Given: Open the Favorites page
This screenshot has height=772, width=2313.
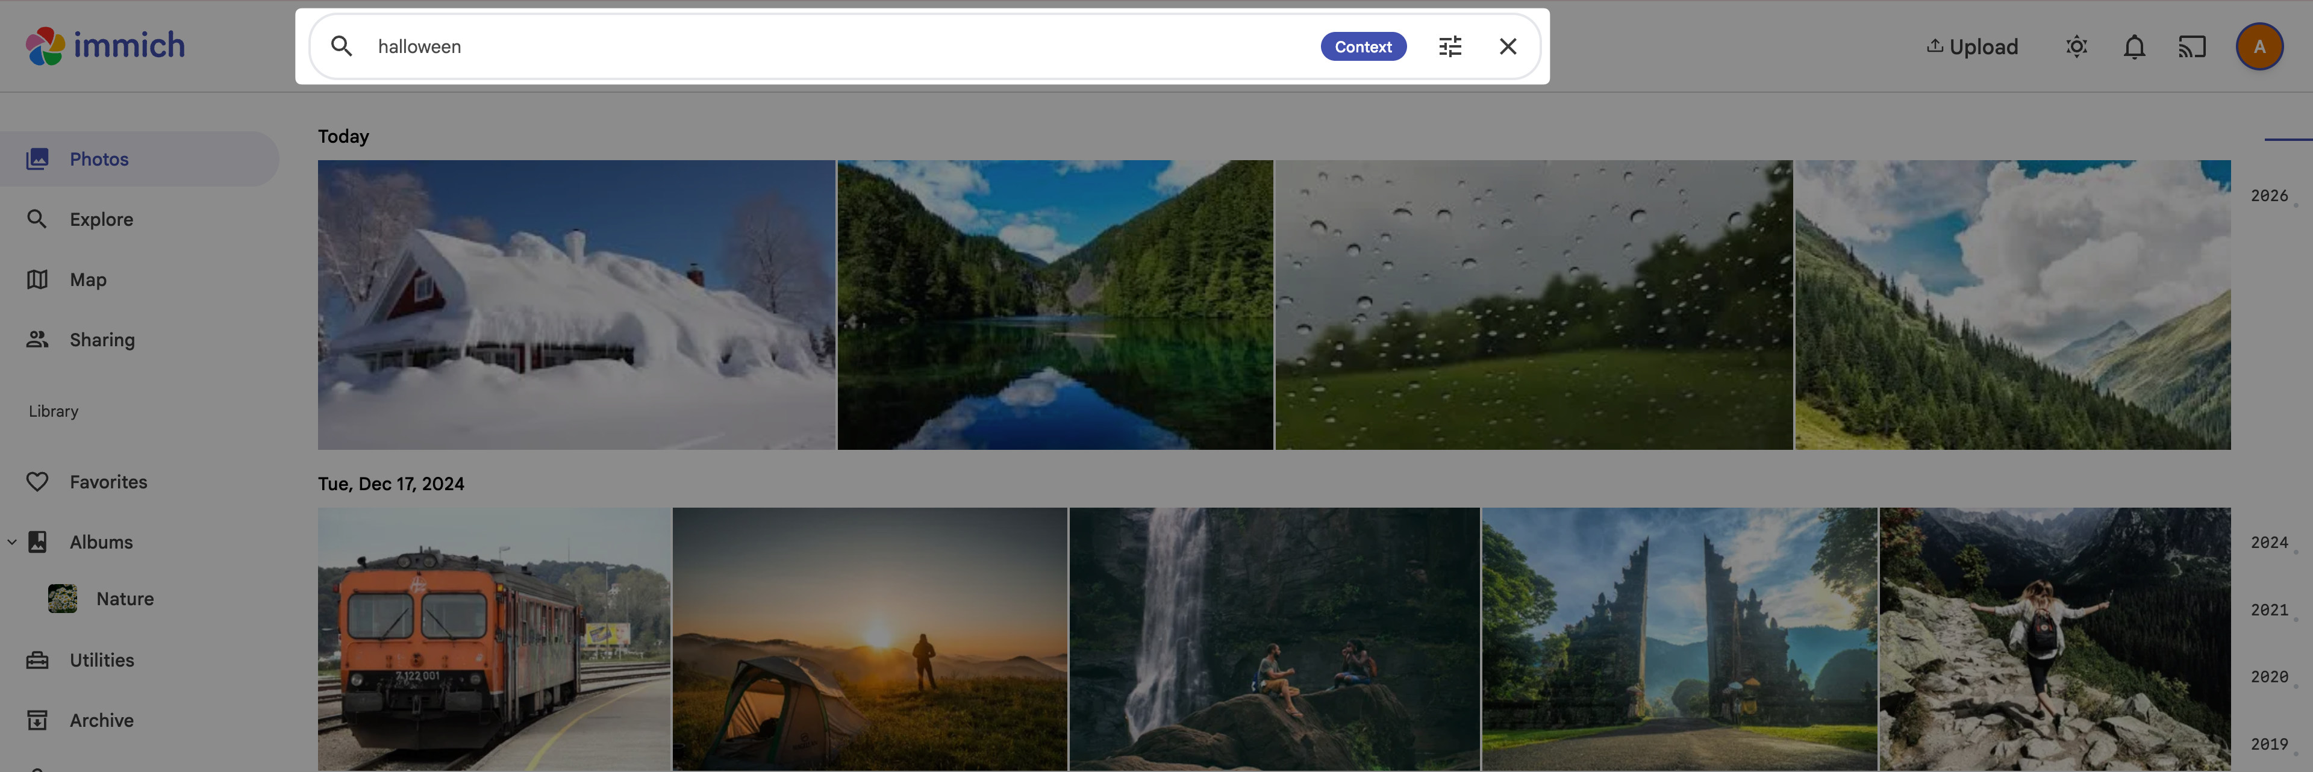Looking at the screenshot, I should 108,481.
